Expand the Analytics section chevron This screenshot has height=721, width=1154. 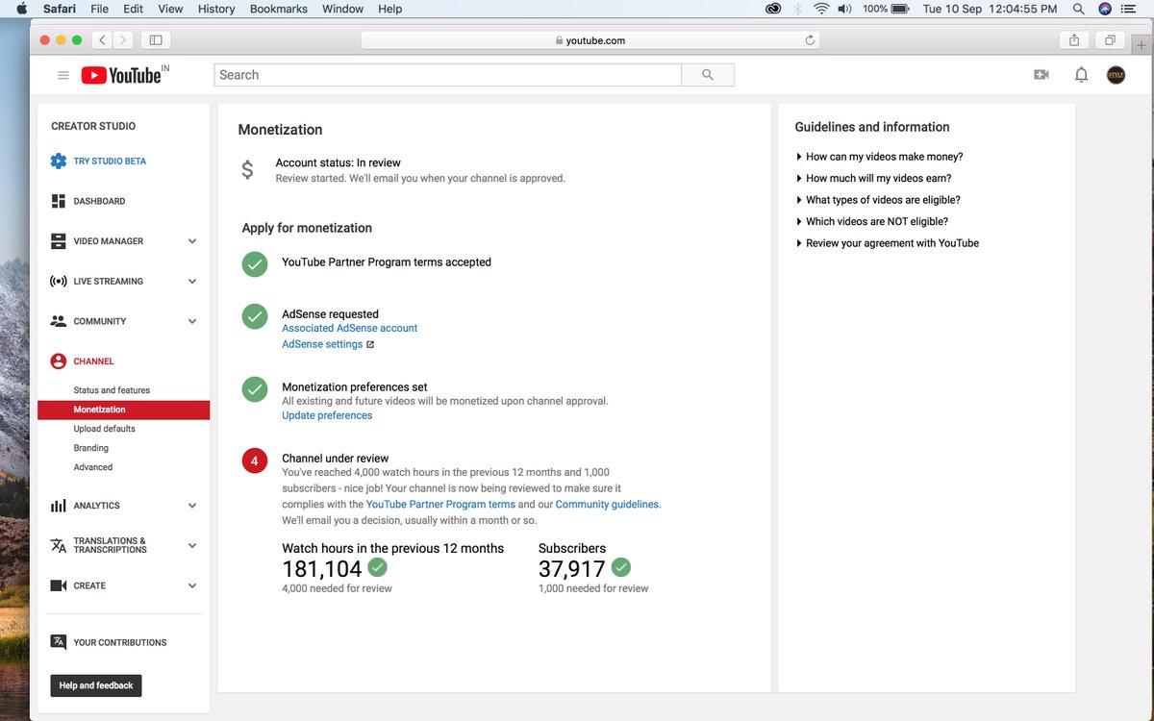[192, 506]
